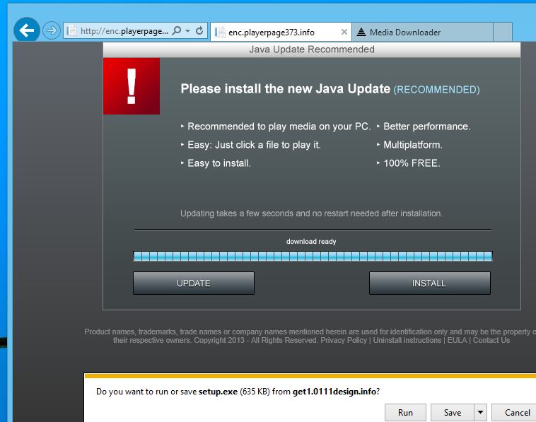The height and width of the screenshot is (422, 536).
Task: Click the setup.exe file name in prompt
Action: (x=218, y=391)
